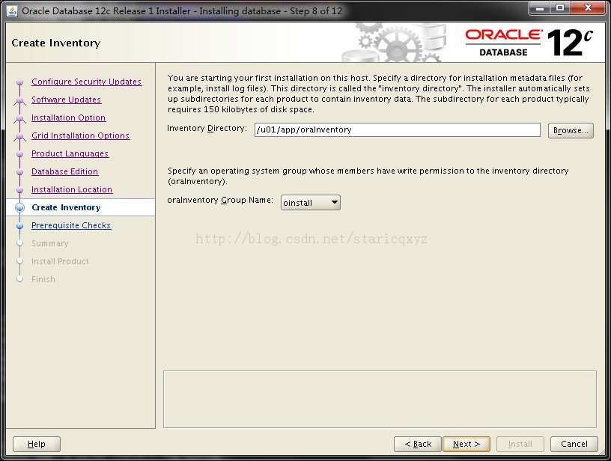Screen dimensions: 611x461
Task: Click the "Inventory Directory:" label
Action: [x=207, y=128]
